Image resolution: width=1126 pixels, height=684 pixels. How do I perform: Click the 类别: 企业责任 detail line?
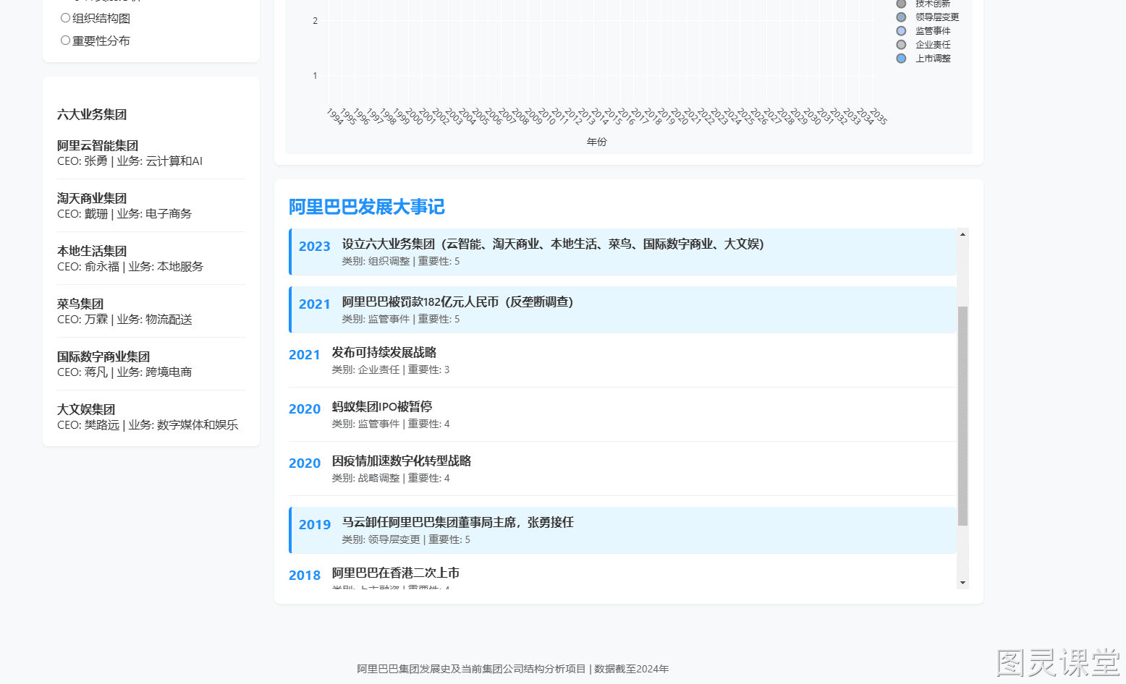coord(391,370)
